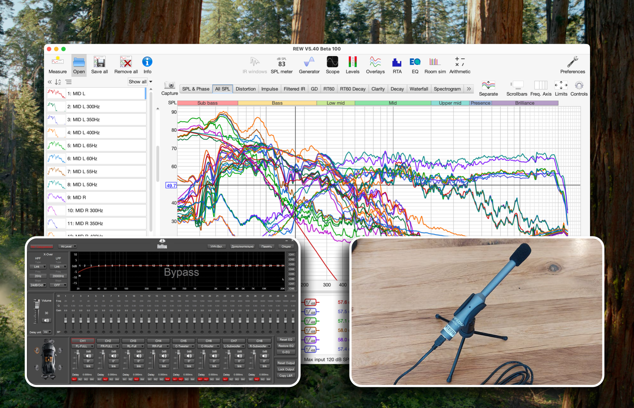Sort the measurements list alphabetically
This screenshot has height=408, width=634.
[58, 82]
